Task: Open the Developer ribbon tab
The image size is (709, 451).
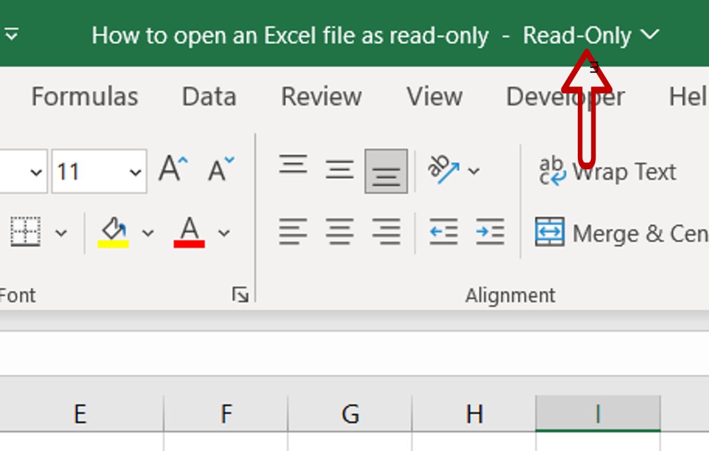Action: click(x=564, y=96)
